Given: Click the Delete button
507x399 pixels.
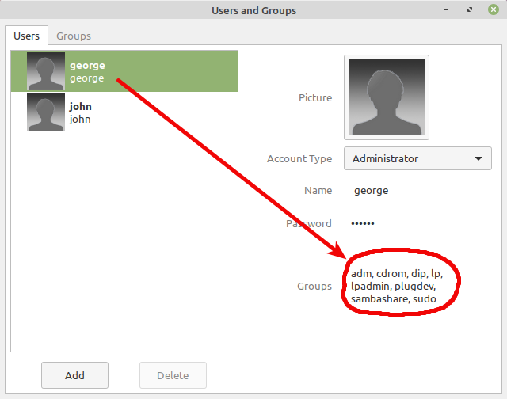Looking at the screenshot, I should pos(173,375).
